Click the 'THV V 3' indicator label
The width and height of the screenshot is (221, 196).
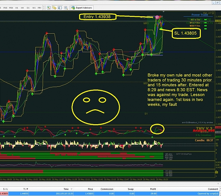(x=204, y=128)
